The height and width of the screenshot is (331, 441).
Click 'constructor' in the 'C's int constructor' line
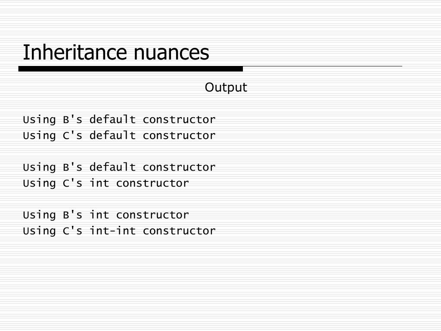click(152, 184)
